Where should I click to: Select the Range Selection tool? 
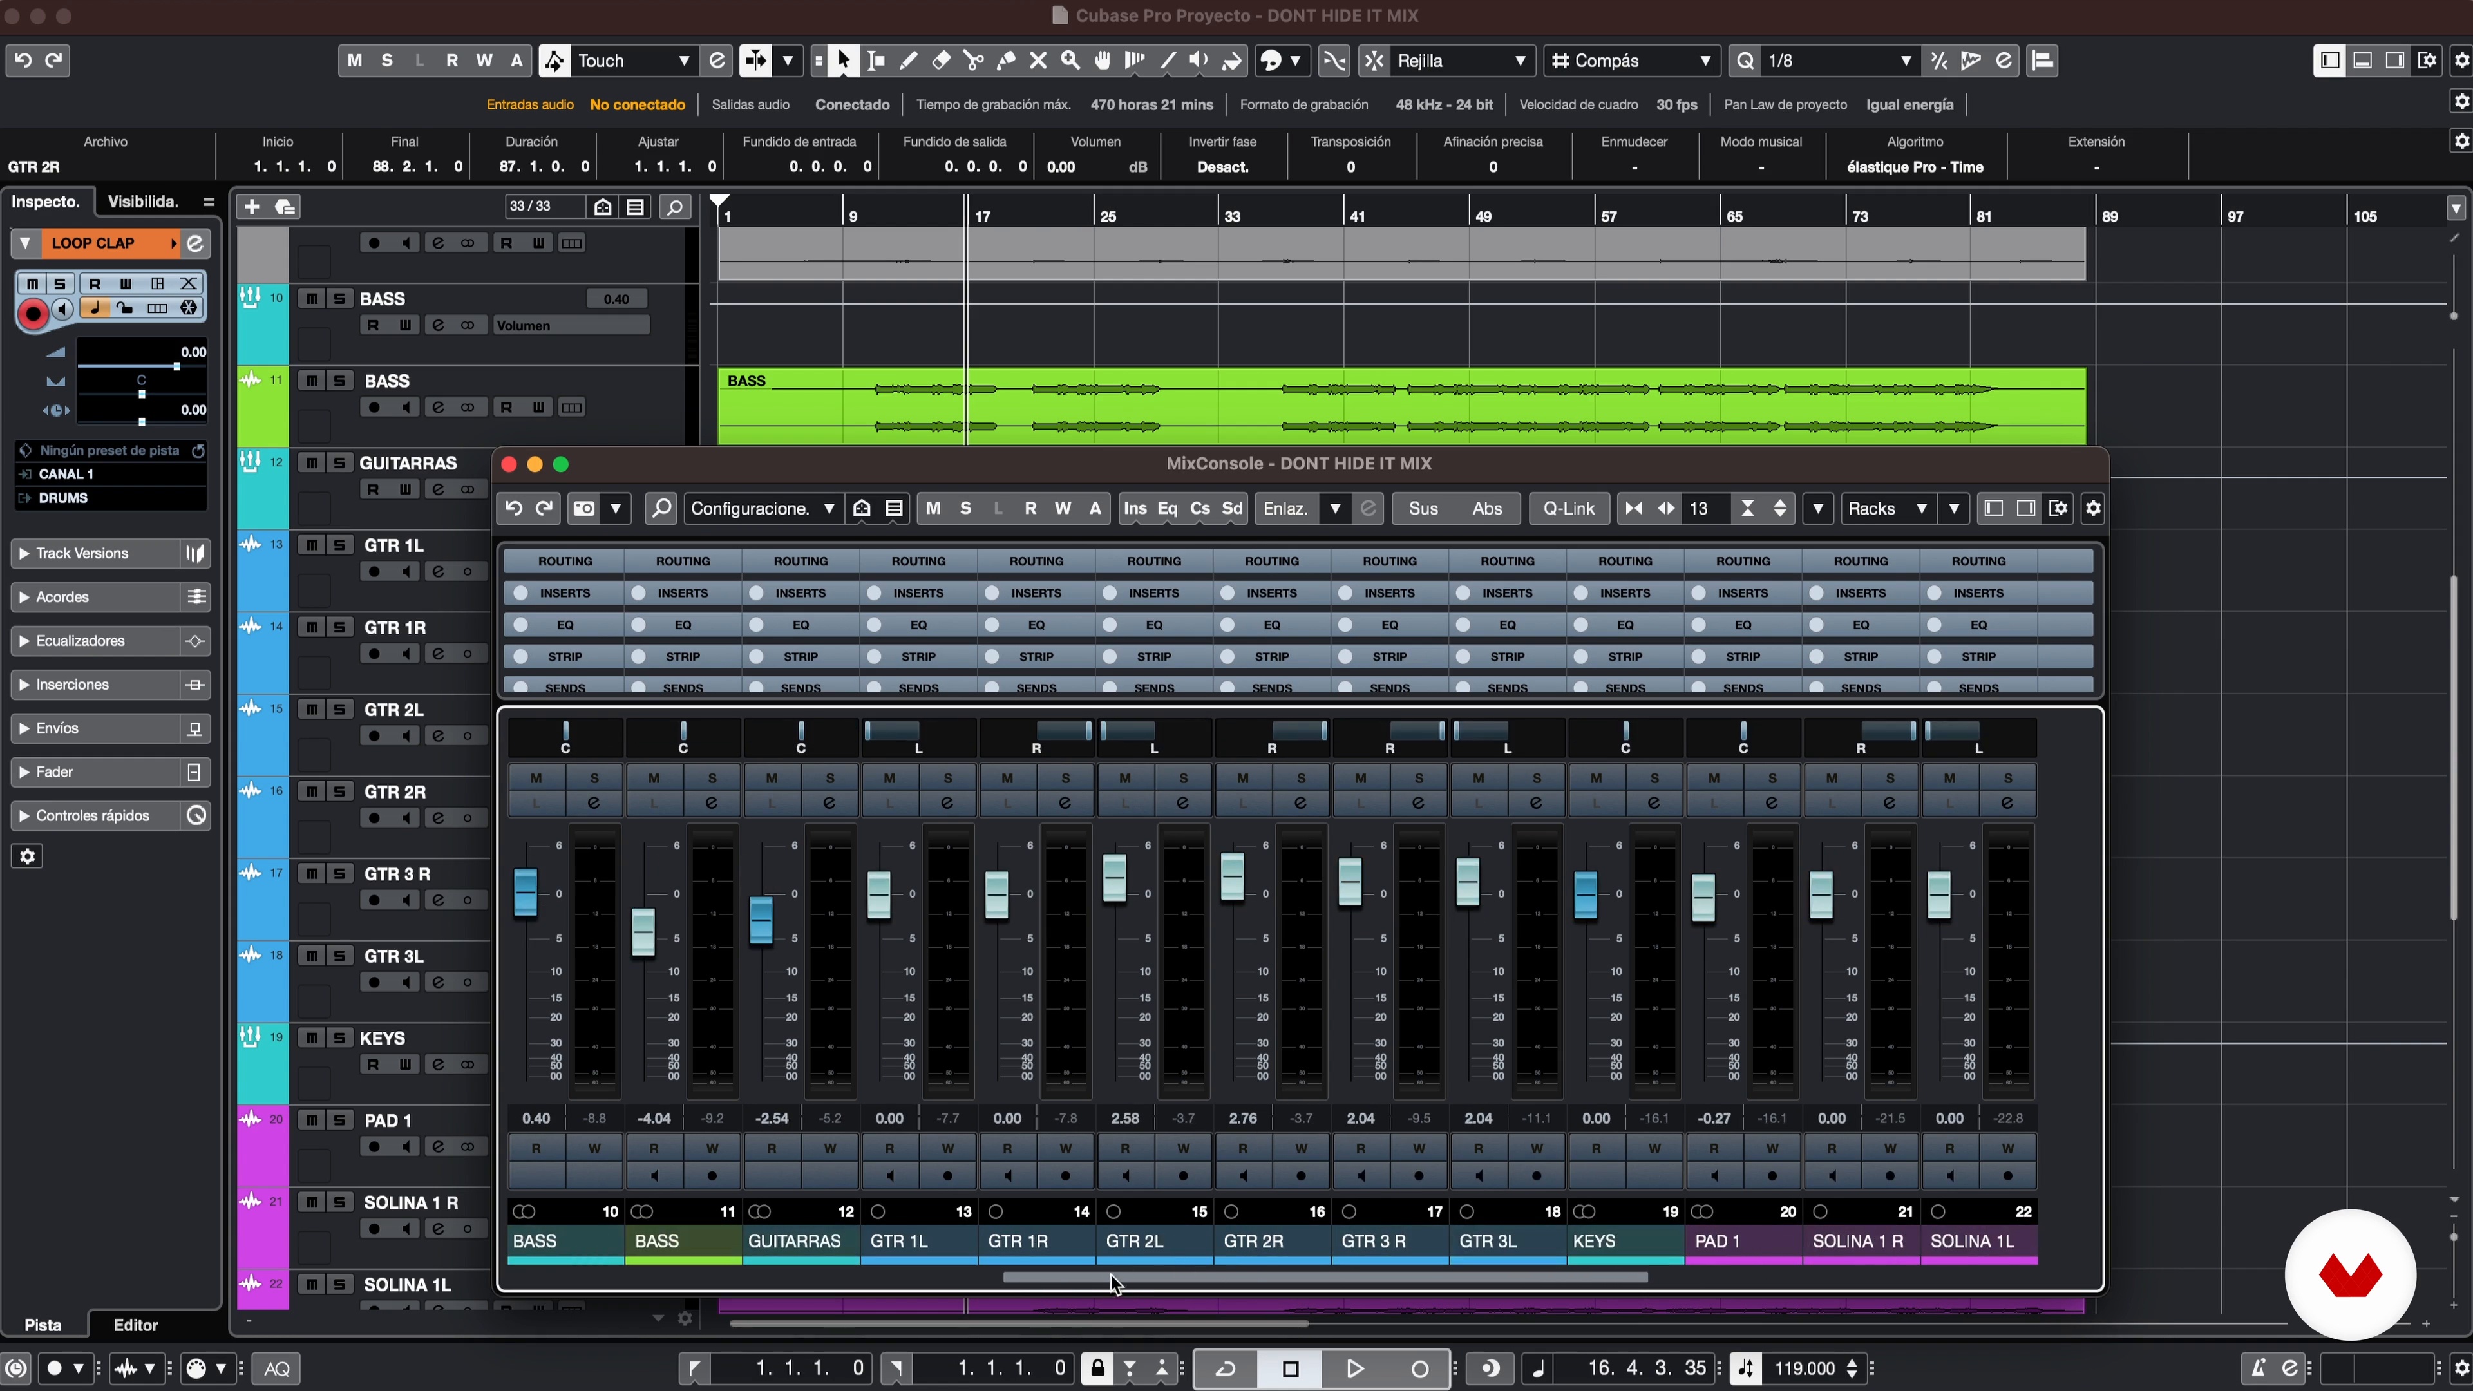[876, 61]
